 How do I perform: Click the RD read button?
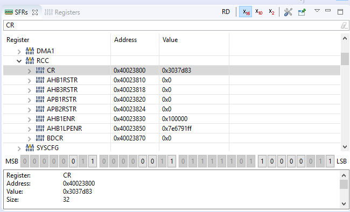[226, 12]
